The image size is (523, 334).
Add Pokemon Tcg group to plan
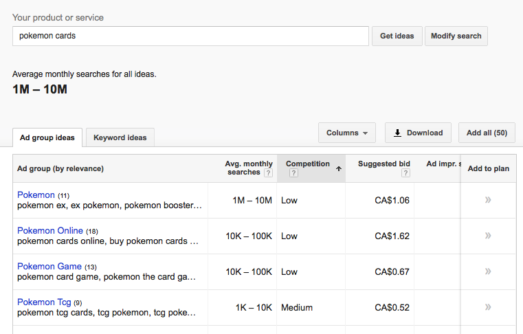[488, 307]
